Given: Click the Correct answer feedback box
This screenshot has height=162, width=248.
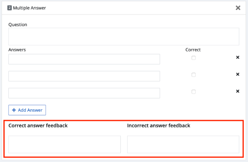Looking at the screenshot, I should (64, 144).
